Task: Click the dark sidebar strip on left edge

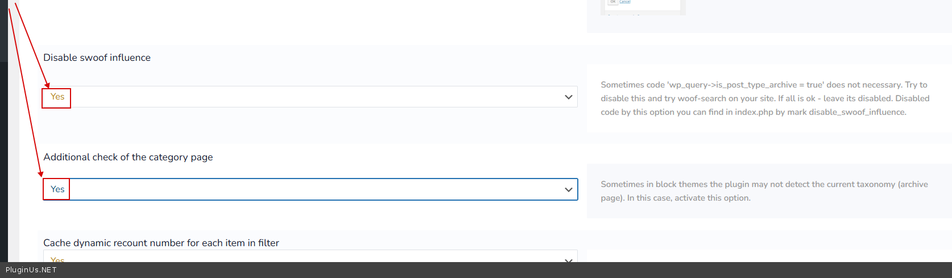Action: 3,142
